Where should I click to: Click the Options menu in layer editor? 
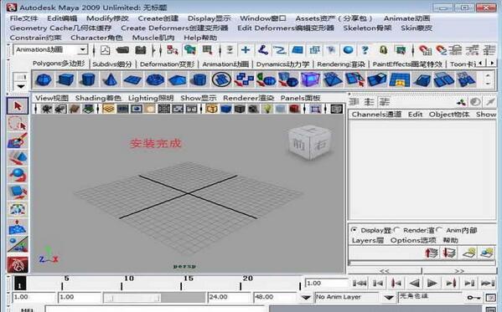(x=413, y=240)
